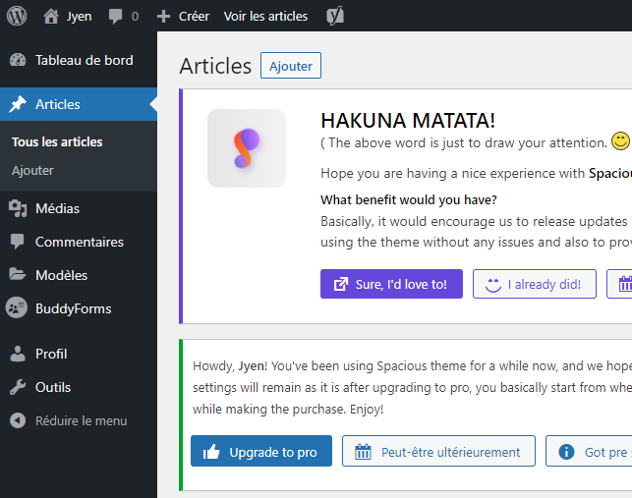The image size is (632, 498).
Task: Open the Yoast SEO icon in admin bar
Action: 335,16
